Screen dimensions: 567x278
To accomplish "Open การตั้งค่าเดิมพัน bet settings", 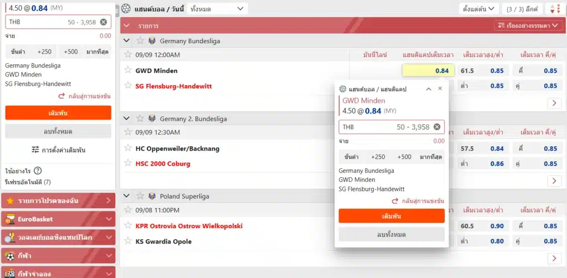I will pos(58,150).
